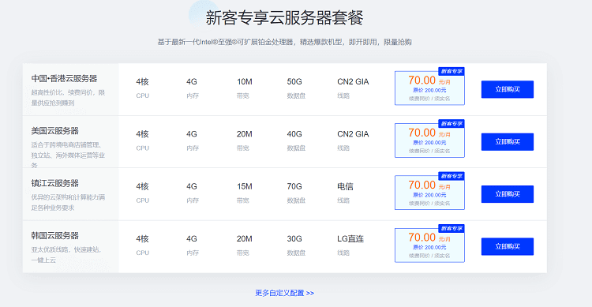Click 4核 CPU in 美国云服务器 row
This screenshot has width=592, height=307.
click(x=142, y=134)
